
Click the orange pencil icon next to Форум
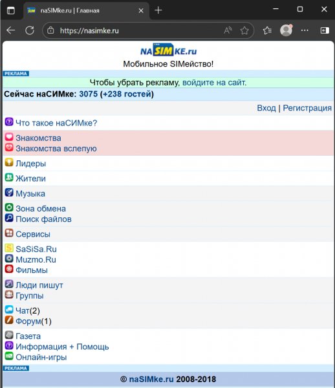click(9, 320)
